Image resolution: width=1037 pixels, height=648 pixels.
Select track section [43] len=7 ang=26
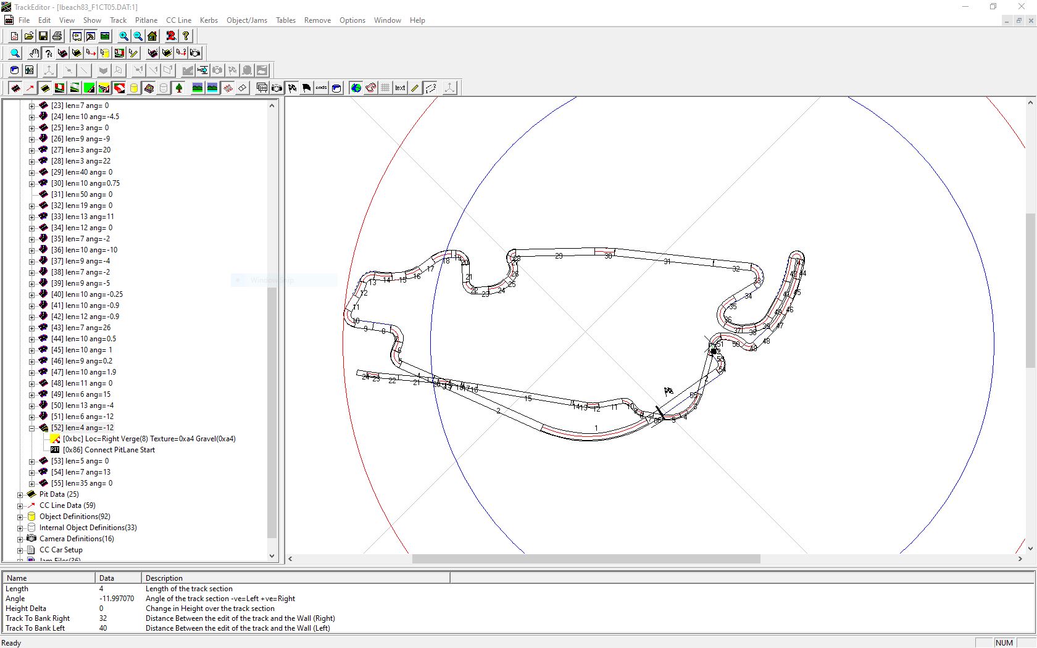80,328
